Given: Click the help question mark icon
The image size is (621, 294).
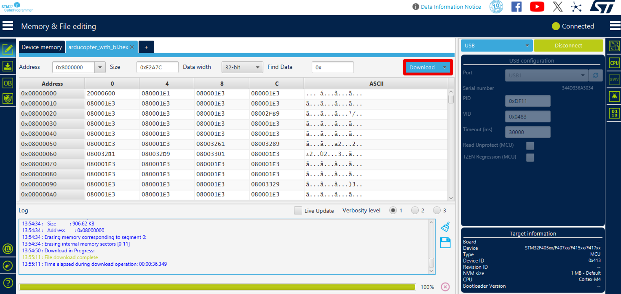Looking at the screenshot, I should 8,283.
